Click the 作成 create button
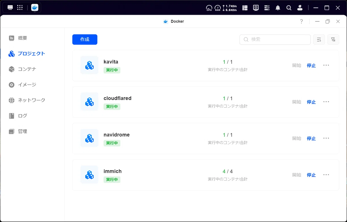The image size is (347, 222). [85, 39]
